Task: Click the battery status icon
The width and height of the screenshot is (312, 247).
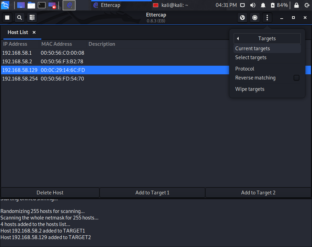Action: click(273, 5)
